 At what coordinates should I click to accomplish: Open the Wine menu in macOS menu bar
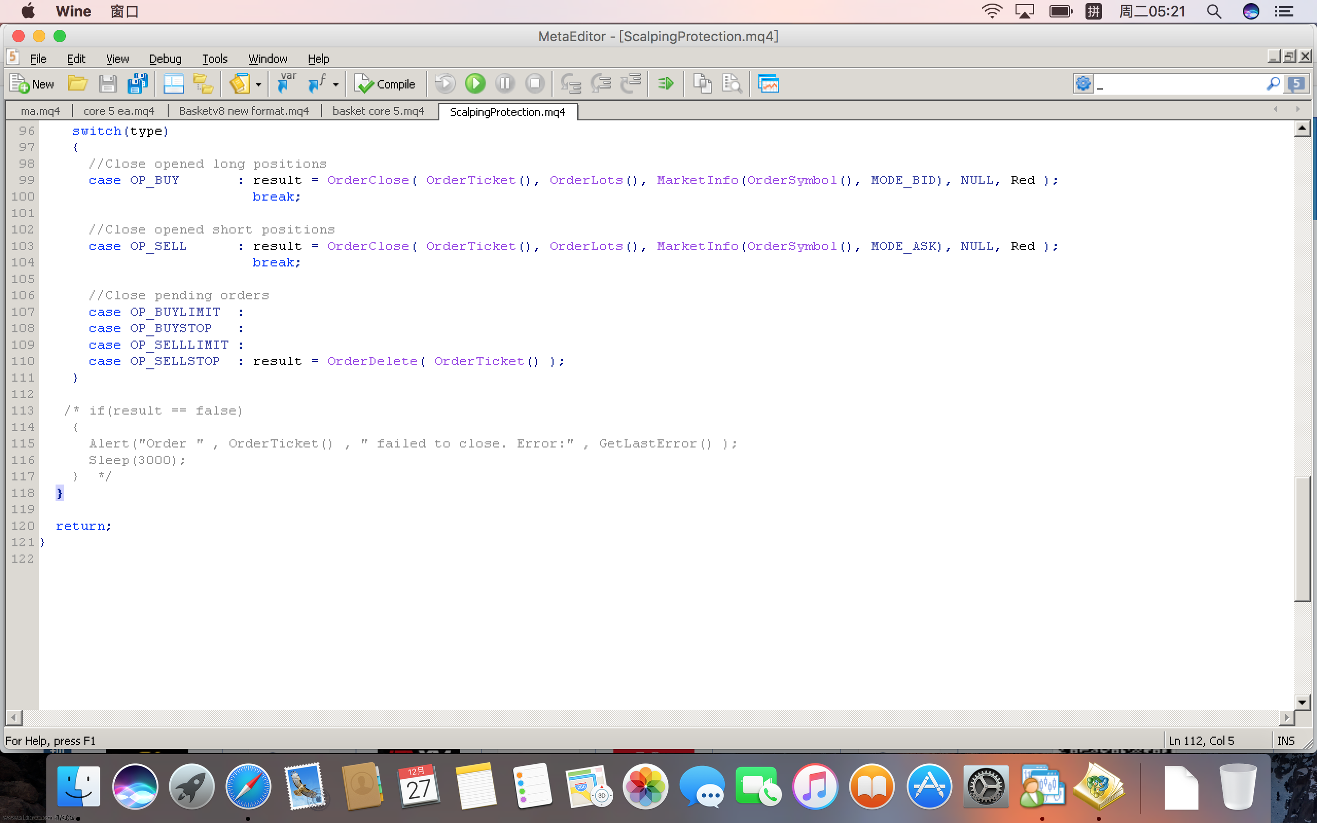[x=74, y=11]
